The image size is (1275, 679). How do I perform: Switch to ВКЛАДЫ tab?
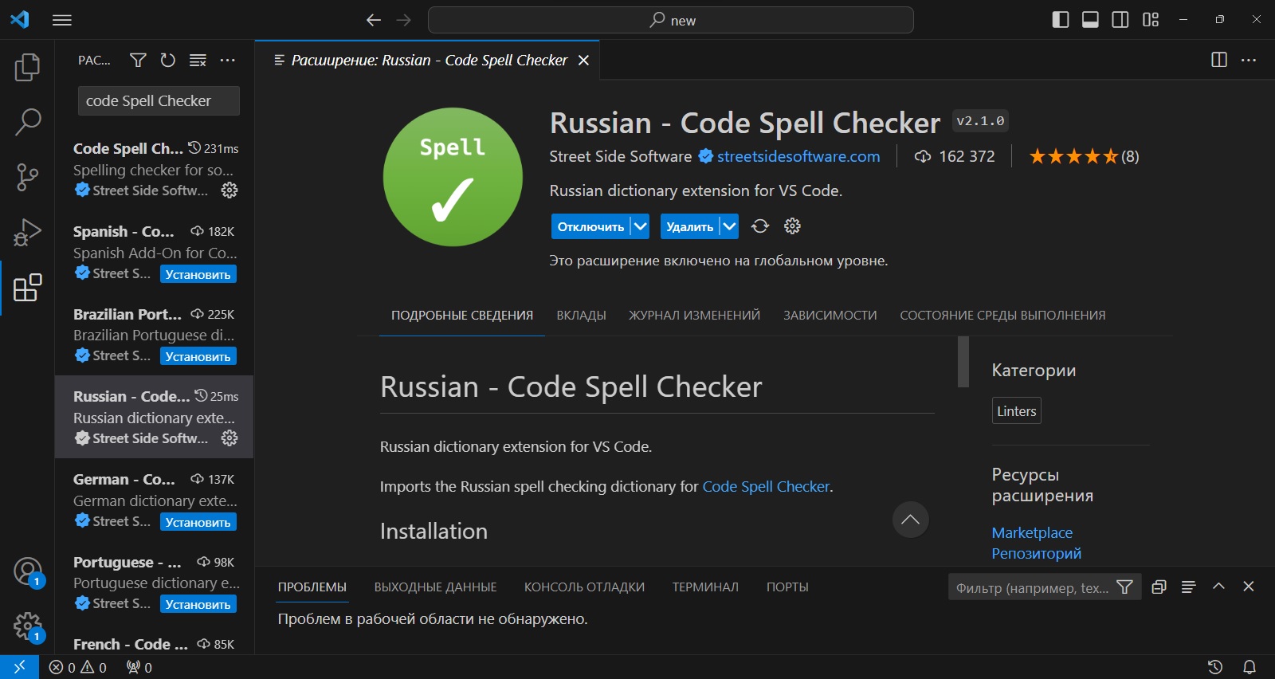[x=581, y=316]
